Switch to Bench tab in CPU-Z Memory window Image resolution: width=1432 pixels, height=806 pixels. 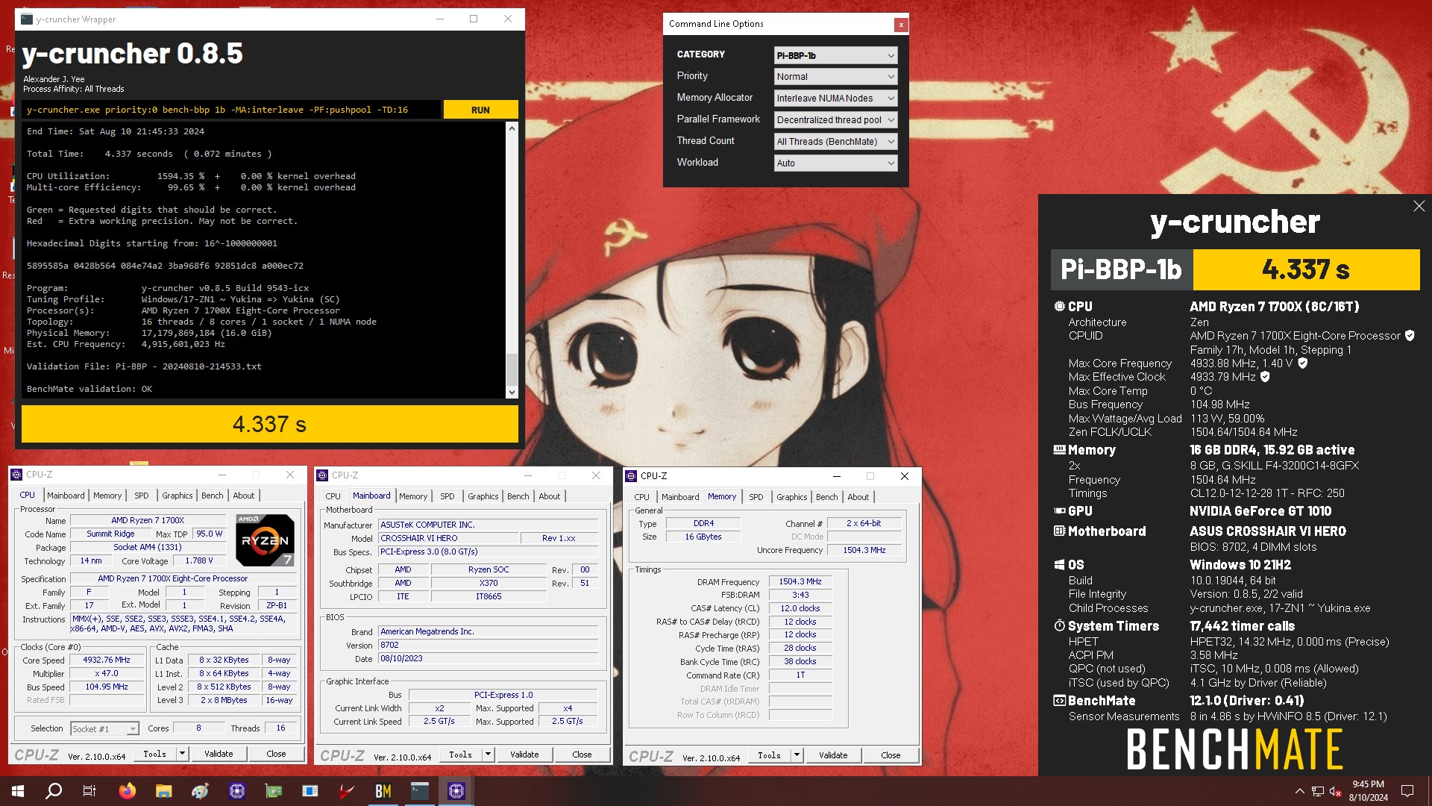[x=826, y=497]
